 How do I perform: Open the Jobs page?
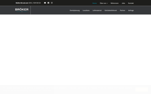pyautogui.click(x=123, y=3)
